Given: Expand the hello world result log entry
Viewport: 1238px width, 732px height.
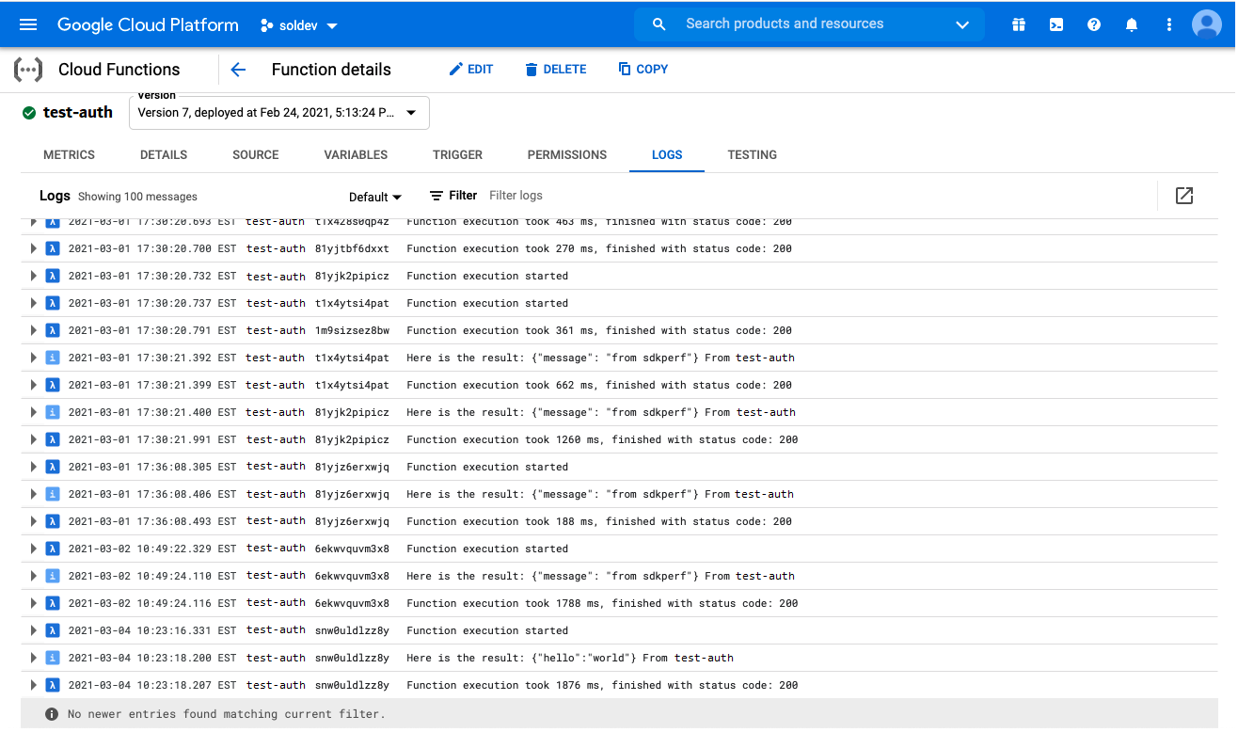Looking at the screenshot, I should coord(34,658).
